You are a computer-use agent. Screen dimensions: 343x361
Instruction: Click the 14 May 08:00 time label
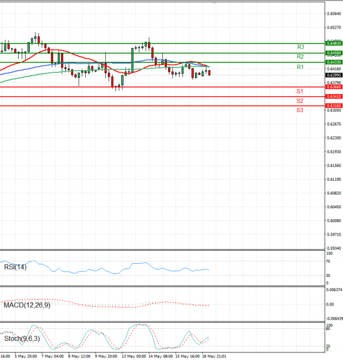[x=161, y=356]
